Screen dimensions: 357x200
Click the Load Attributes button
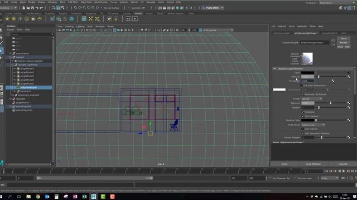313,164
